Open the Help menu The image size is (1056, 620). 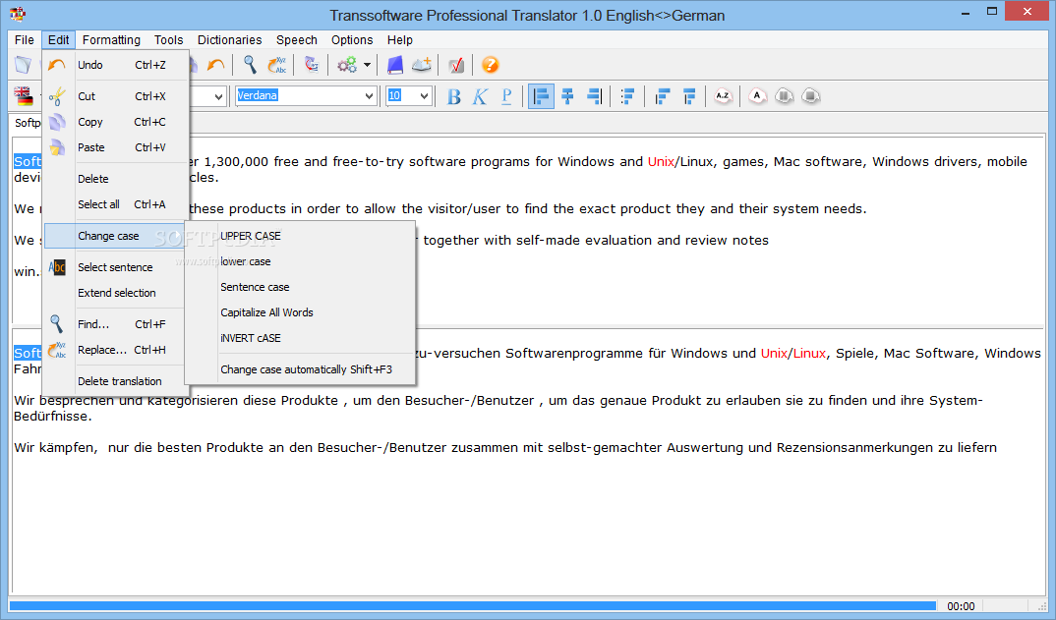(x=399, y=39)
